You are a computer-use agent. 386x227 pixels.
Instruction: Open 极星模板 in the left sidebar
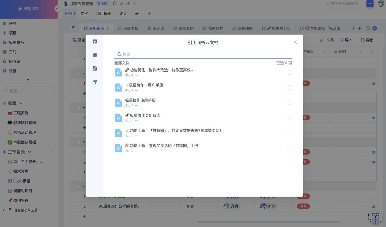pyautogui.click(x=16, y=42)
